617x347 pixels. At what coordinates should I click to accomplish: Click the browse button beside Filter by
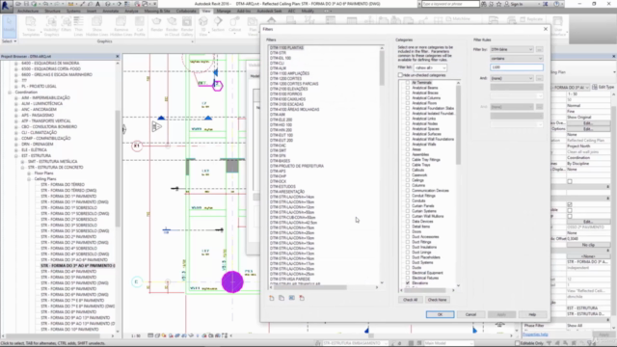click(x=539, y=49)
